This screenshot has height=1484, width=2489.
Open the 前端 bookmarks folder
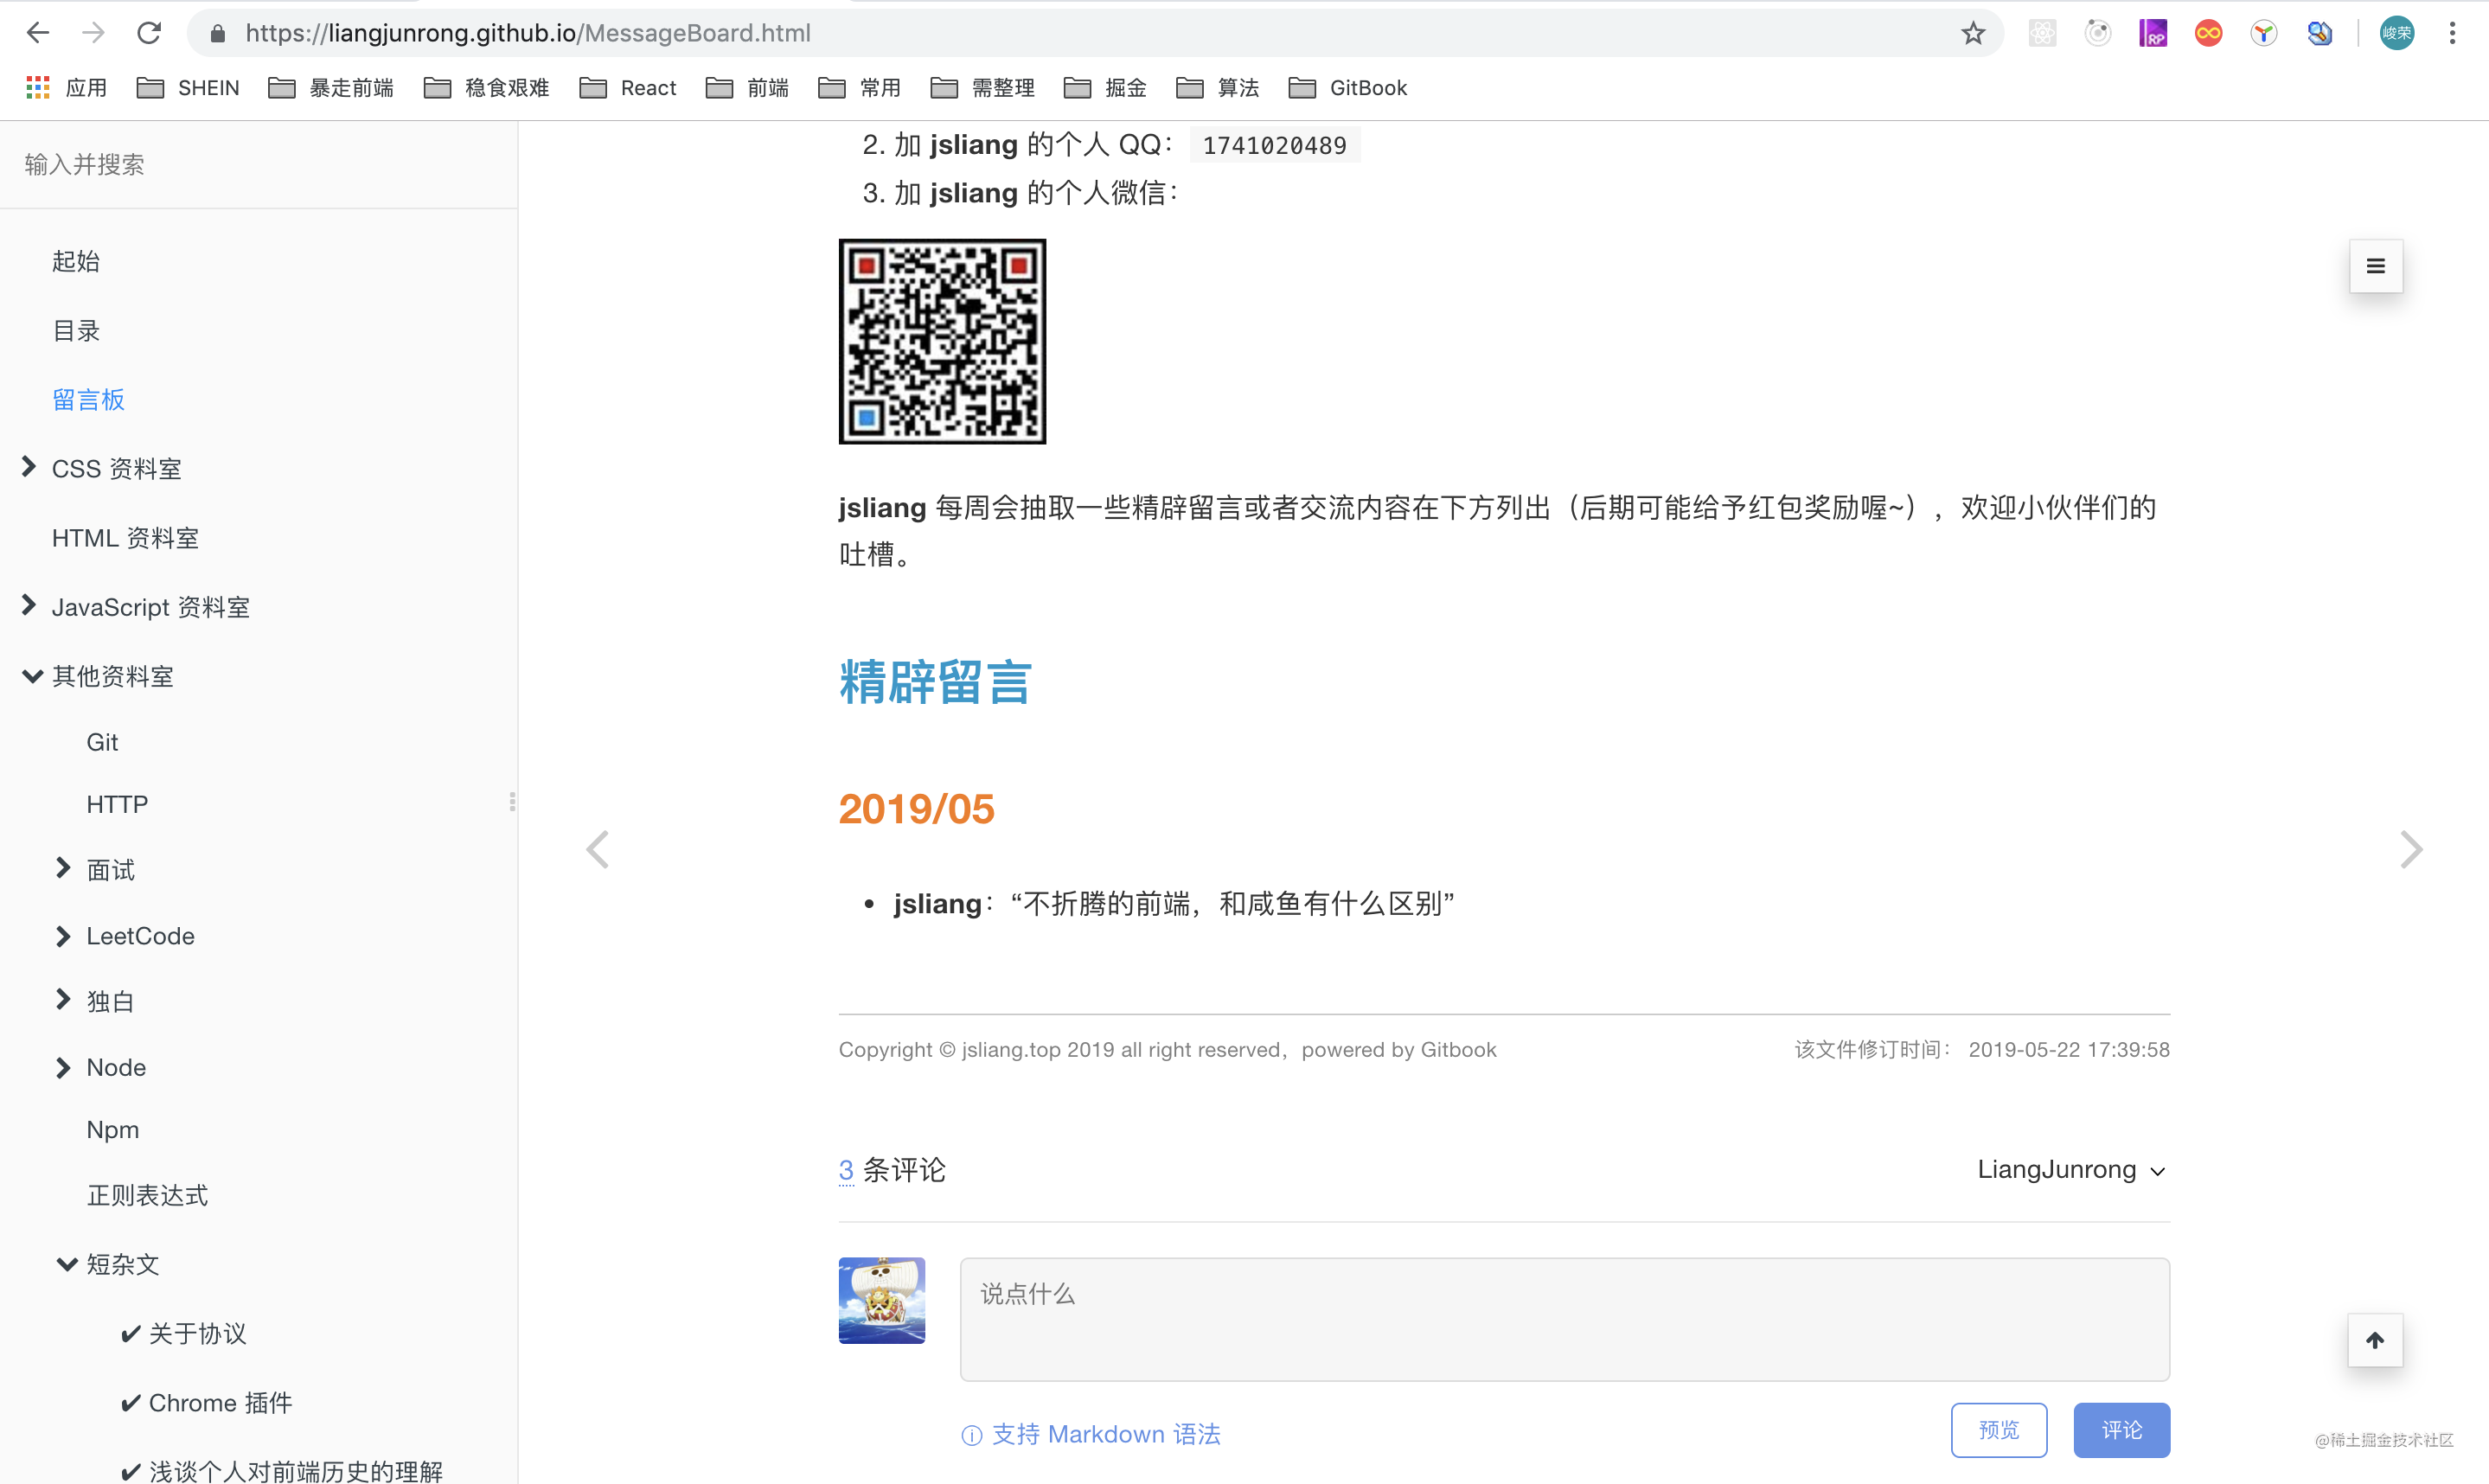747,88
